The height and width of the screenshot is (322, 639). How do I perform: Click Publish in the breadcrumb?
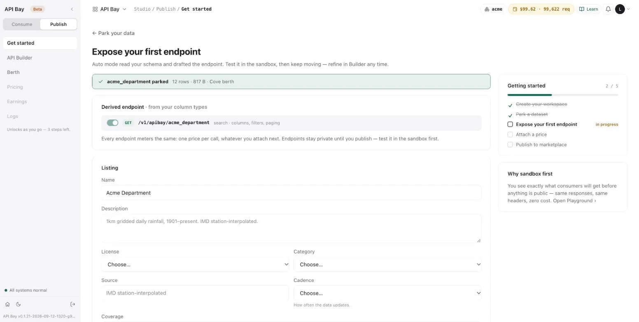coord(166,9)
